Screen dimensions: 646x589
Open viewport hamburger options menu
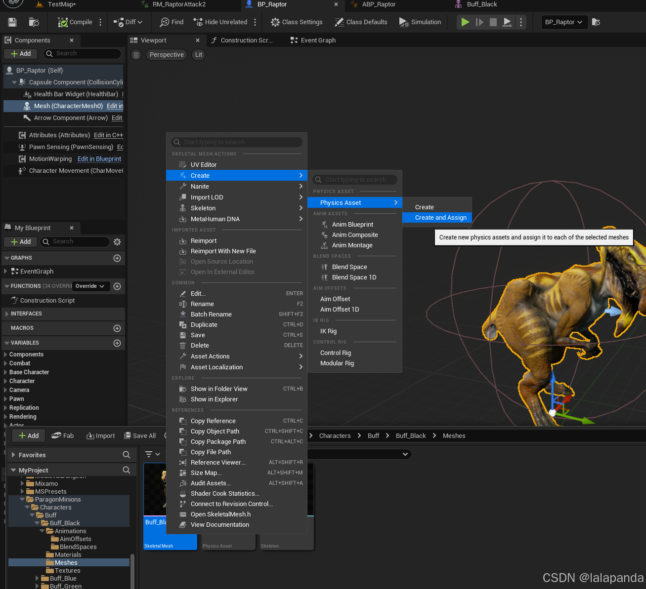(136, 55)
